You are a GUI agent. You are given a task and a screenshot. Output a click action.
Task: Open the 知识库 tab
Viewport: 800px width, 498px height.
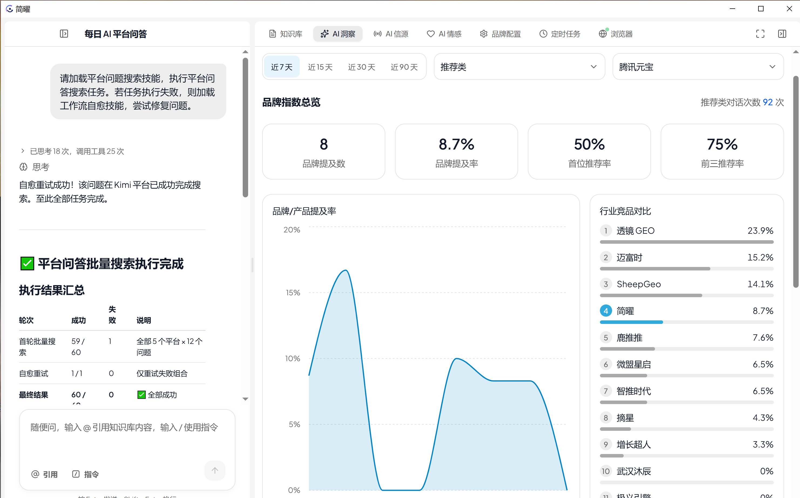click(286, 33)
